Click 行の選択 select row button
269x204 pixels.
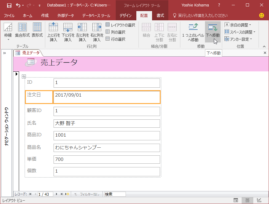[x=115, y=39]
